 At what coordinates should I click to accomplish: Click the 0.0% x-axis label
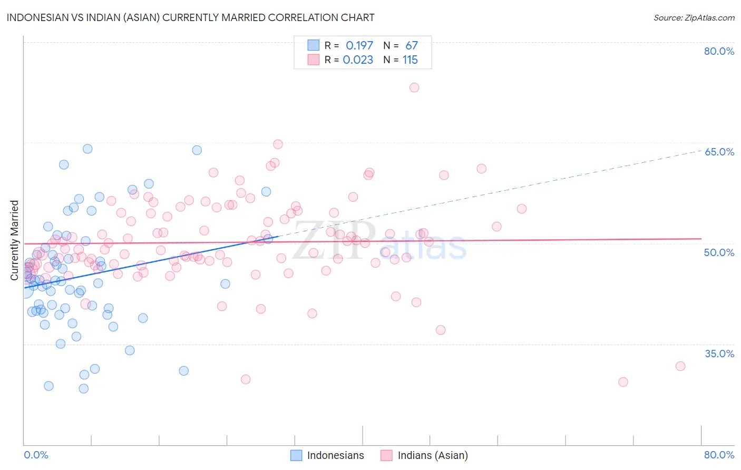[36, 455]
